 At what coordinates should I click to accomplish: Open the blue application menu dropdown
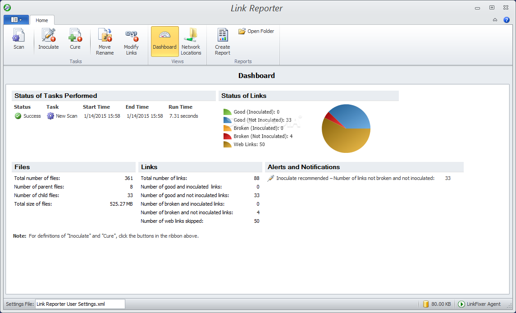tap(16, 20)
